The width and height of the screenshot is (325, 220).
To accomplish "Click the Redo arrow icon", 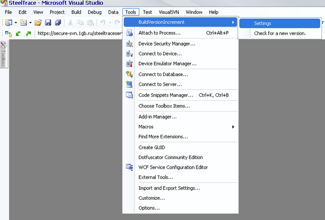I will [x=117, y=22].
